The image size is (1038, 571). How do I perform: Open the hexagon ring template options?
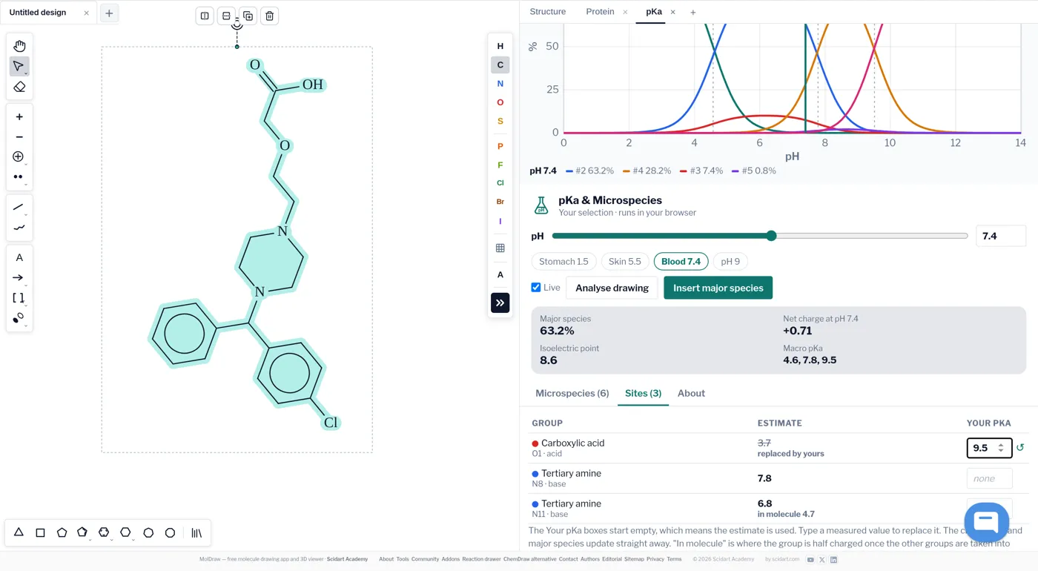coord(133,539)
